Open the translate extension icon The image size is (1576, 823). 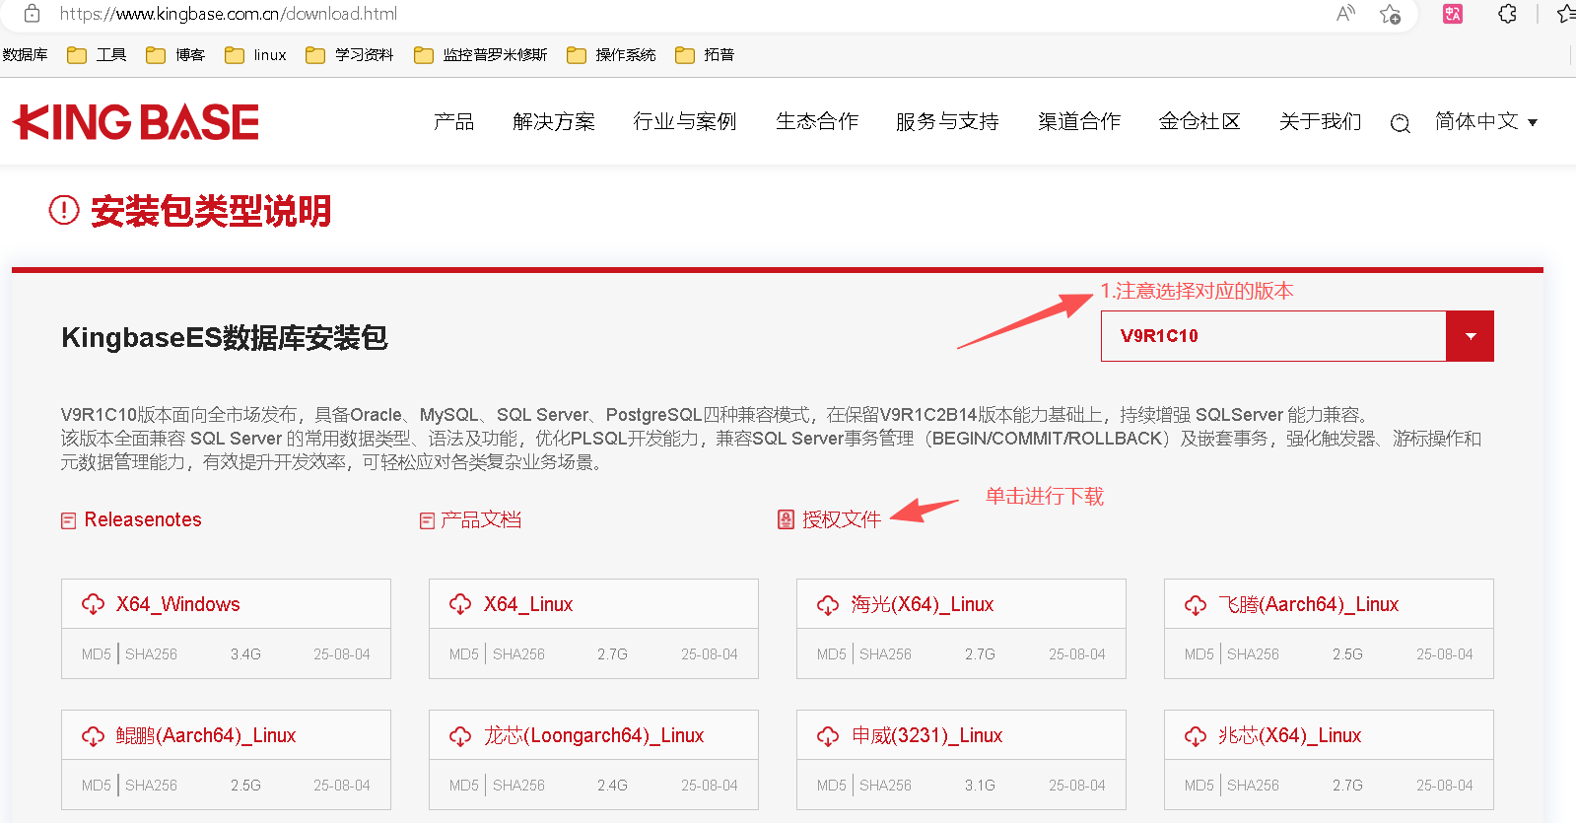1453,14
